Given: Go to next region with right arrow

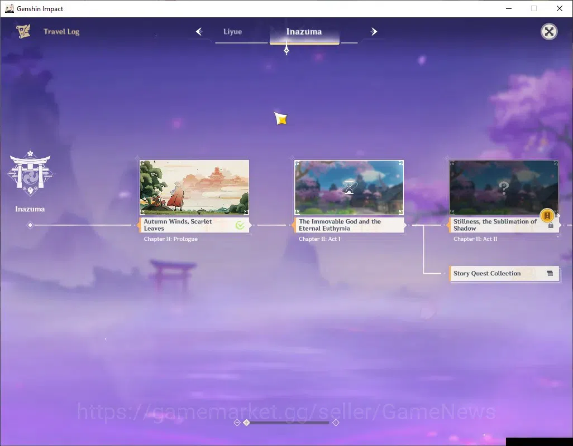Looking at the screenshot, I should (x=374, y=32).
